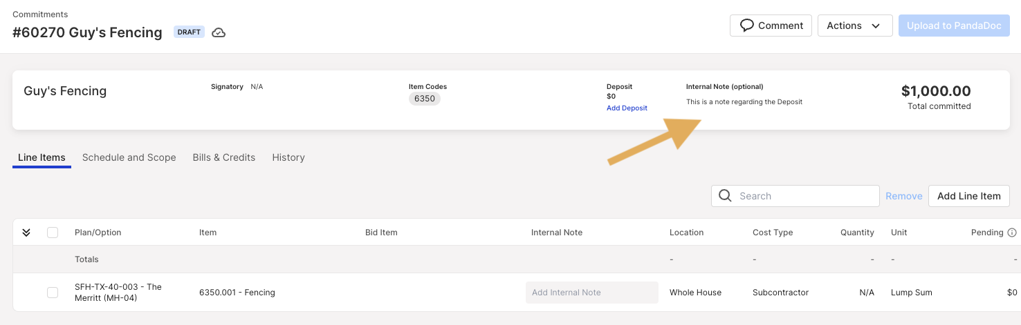1021x325 pixels.
Task: Click the DRAFT status badge
Action: pyautogui.click(x=189, y=32)
